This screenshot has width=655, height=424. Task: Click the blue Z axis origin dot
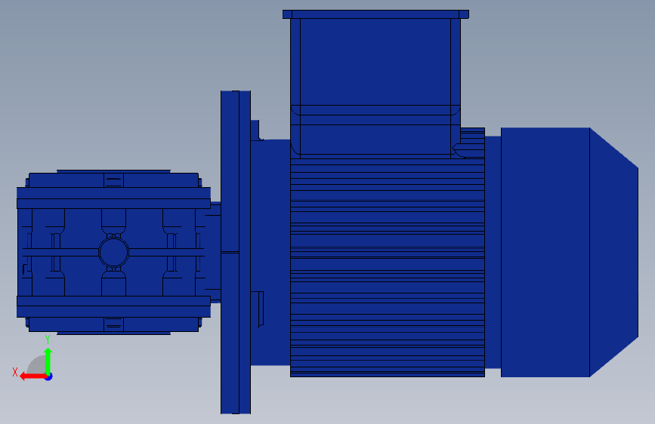click(x=49, y=376)
